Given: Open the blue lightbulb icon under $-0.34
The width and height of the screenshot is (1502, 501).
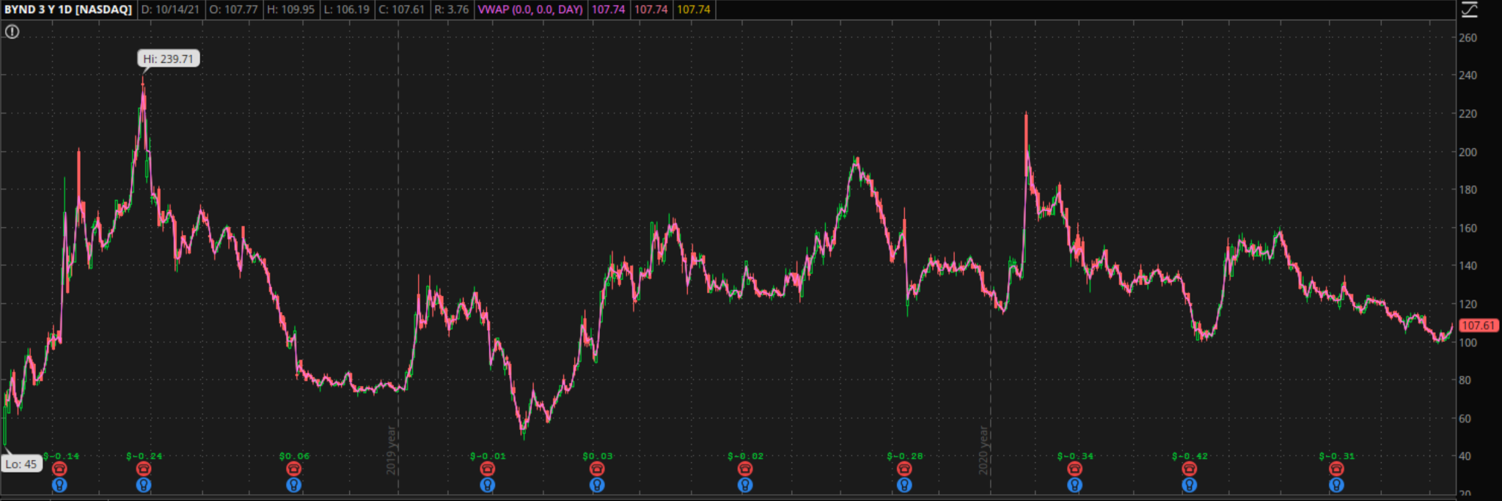Looking at the screenshot, I should click(x=1075, y=485).
